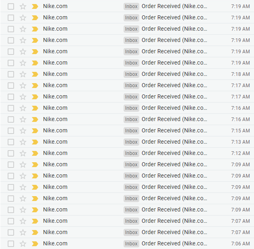Select the checkbox for the 7:15 AM email
Image resolution: width=254 pixels, height=249 pixels.
click(x=11, y=131)
